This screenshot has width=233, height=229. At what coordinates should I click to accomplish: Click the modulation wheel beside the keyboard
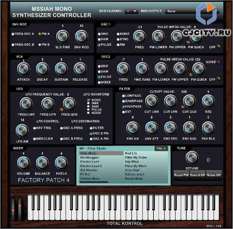[20, 209]
